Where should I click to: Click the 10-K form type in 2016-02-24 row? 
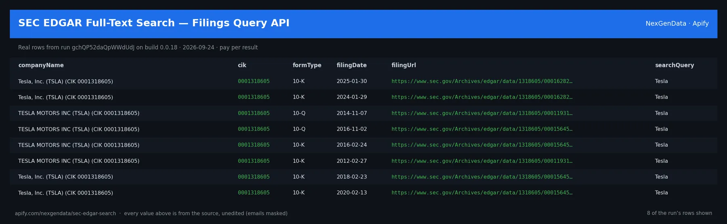(x=299, y=145)
